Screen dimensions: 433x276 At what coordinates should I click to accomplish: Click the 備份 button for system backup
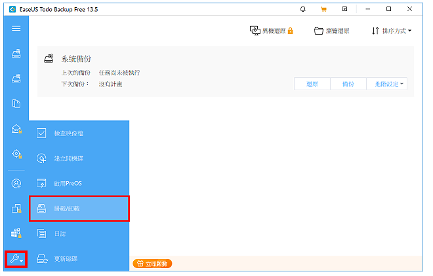(348, 84)
